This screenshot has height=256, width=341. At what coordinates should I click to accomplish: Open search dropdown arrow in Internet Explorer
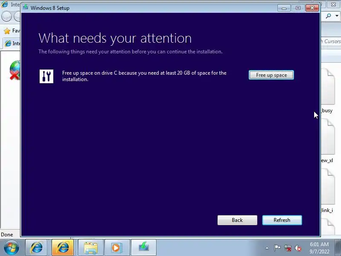(x=337, y=16)
